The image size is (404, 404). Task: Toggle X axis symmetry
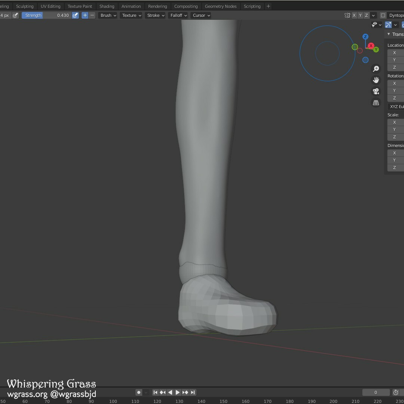(x=354, y=15)
